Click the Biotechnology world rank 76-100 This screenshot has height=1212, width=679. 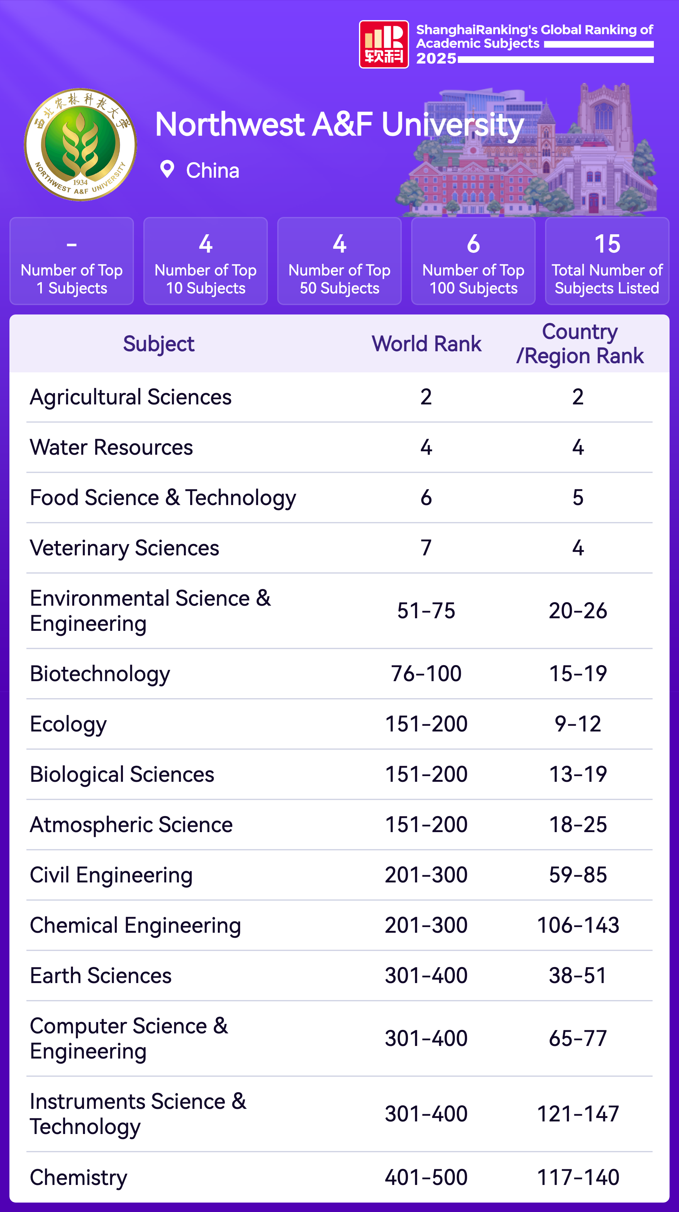tap(426, 674)
